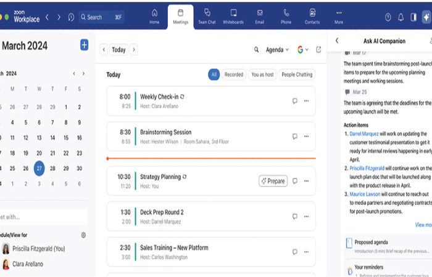Click the Today button

118,50
